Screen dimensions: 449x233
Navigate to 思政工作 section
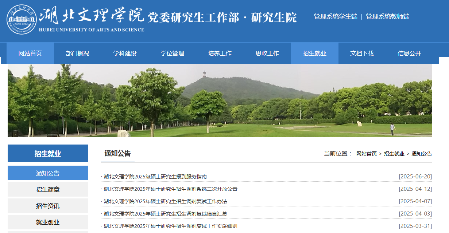267,53
